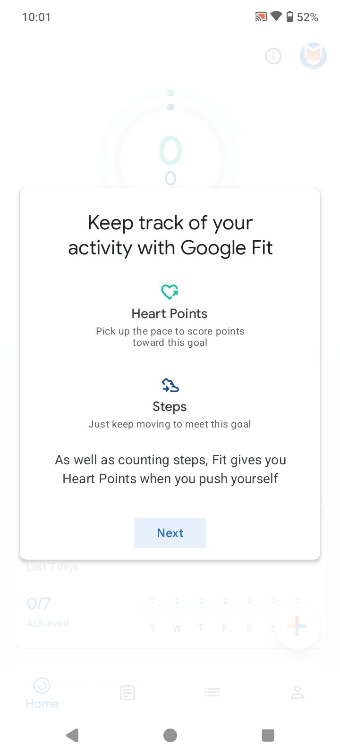
Task: Tap the activity rings progress circle
Action: click(x=170, y=142)
